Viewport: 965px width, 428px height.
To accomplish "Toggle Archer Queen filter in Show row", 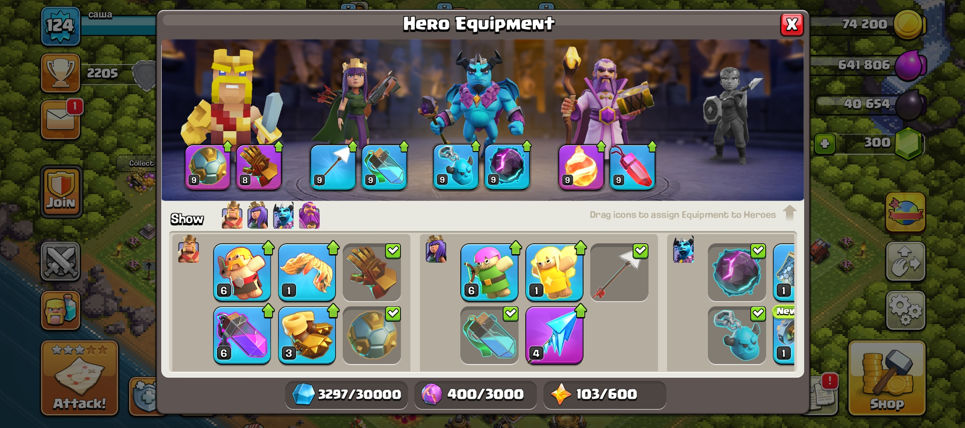I will click(258, 215).
